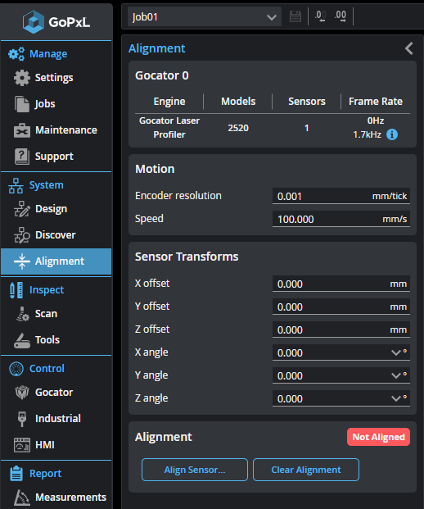Viewport: 424px width, 509px height.
Task: Open the Discover sensors page
Action: 45,235
